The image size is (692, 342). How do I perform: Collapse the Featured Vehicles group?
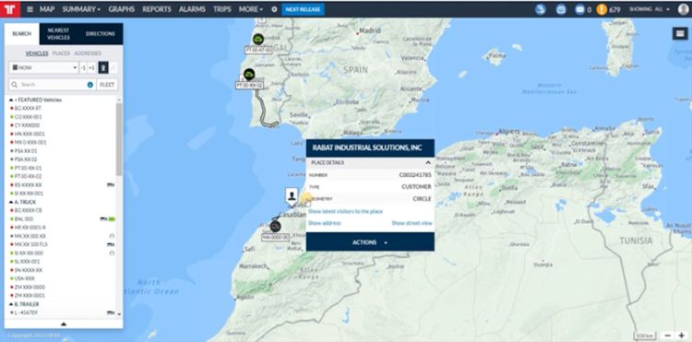pos(11,100)
